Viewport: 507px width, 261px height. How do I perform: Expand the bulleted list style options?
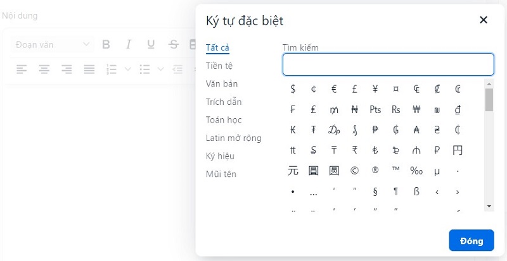pyautogui.click(x=161, y=68)
